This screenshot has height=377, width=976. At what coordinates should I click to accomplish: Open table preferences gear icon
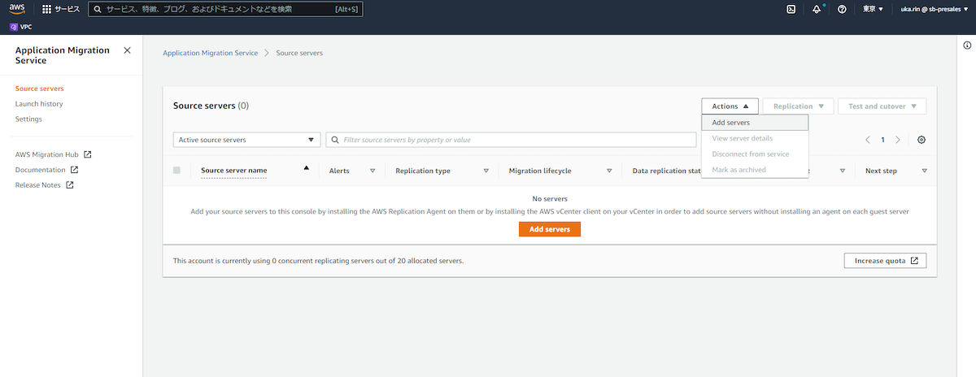pyautogui.click(x=921, y=140)
